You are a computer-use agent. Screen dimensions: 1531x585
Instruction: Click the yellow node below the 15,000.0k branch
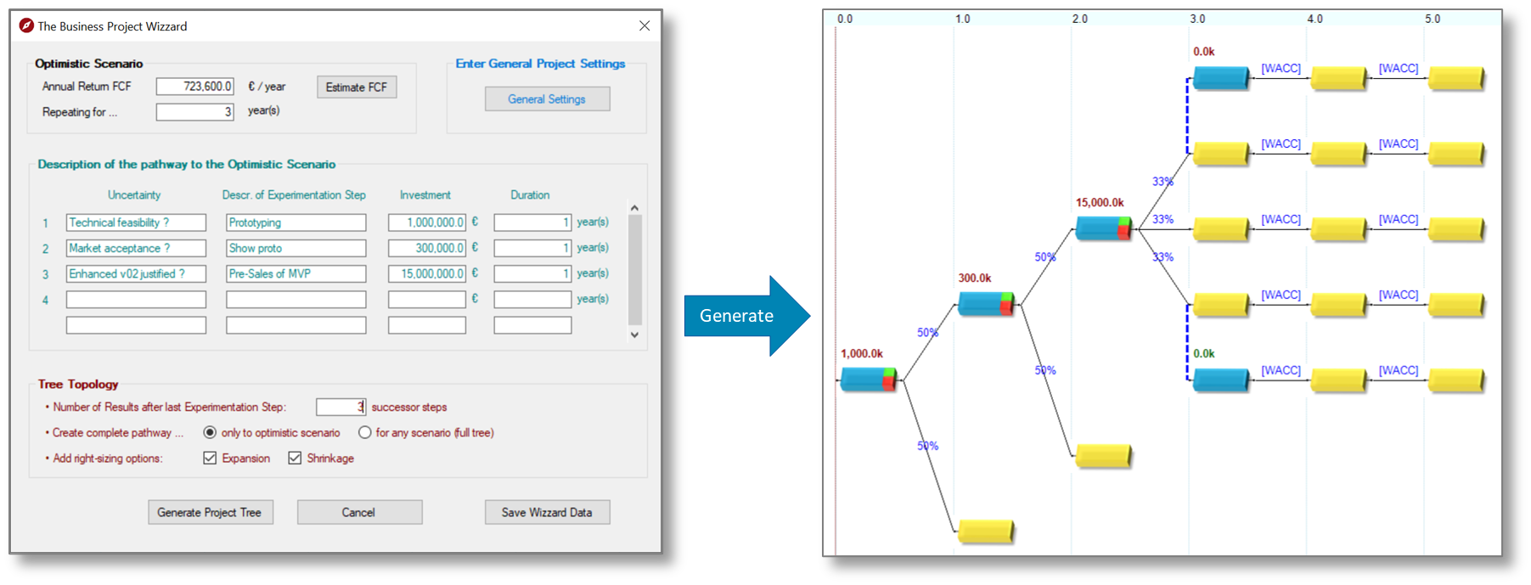(1102, 456)
